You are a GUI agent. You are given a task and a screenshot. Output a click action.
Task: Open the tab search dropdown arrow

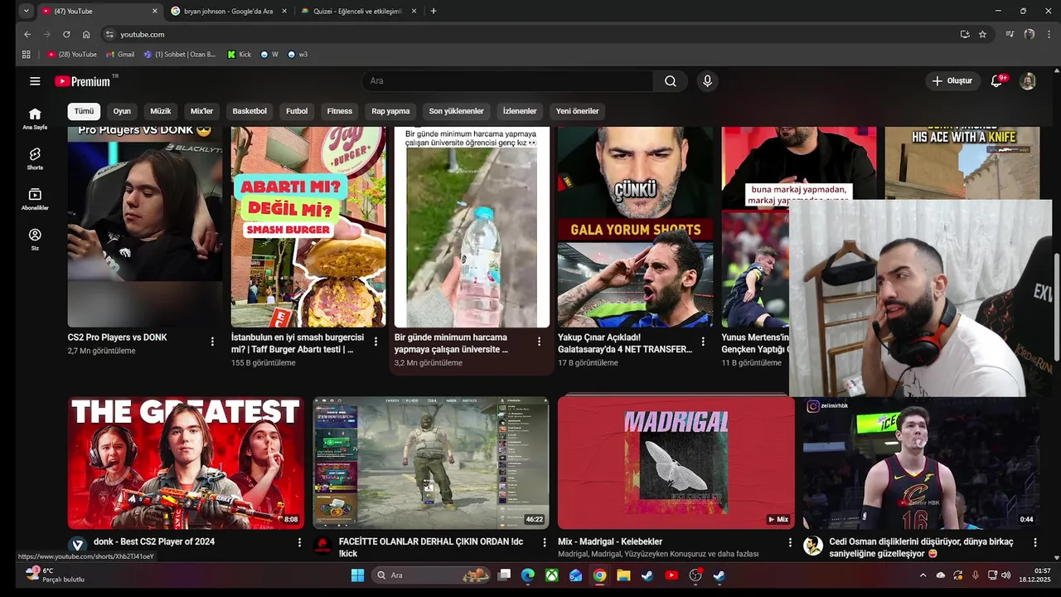(27, 11)
